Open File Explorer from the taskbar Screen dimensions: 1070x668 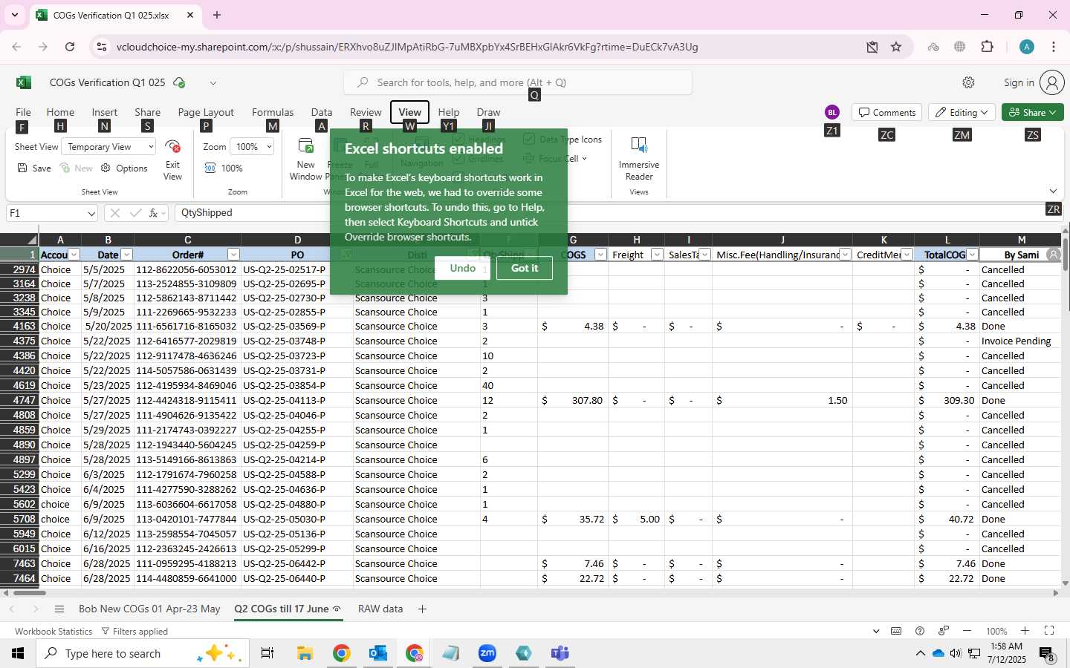pyautogui.click(x=305, y=653)
